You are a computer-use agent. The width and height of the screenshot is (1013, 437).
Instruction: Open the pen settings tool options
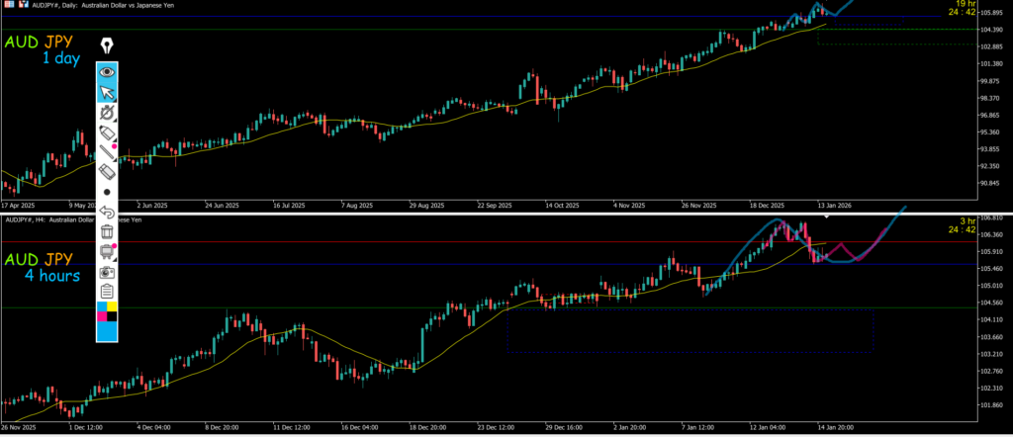click(107, 113)
